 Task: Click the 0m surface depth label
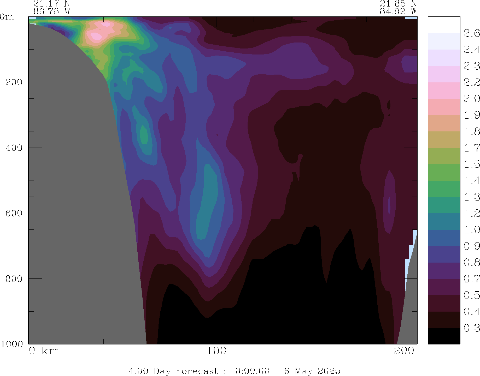[x=7, y=17]
